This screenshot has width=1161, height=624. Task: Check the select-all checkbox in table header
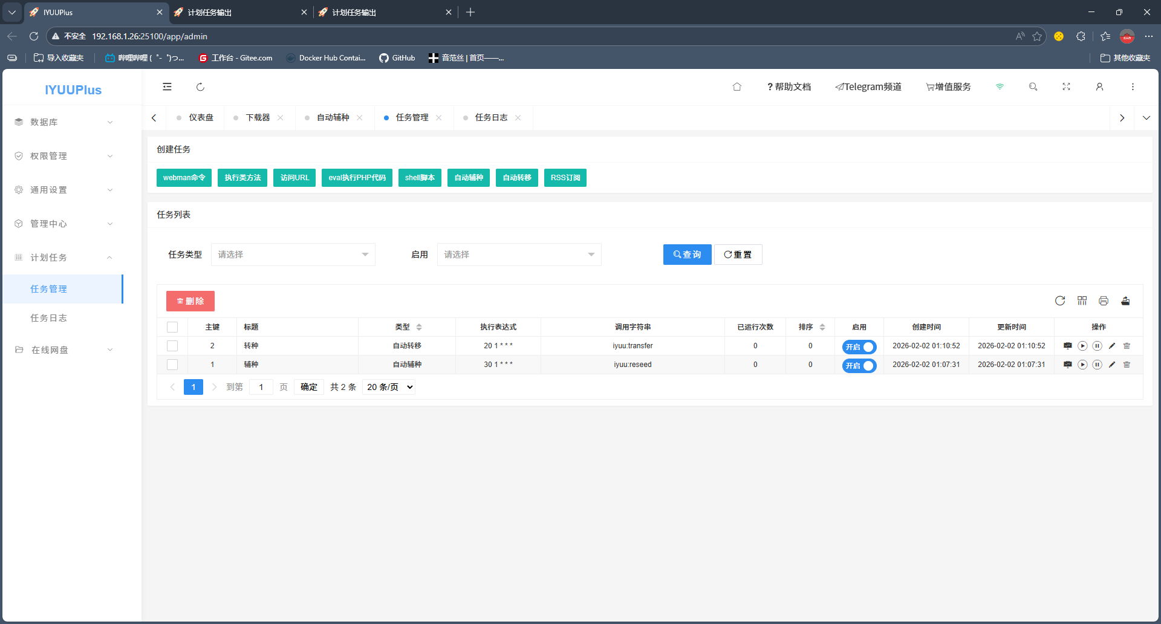(172, 327)
